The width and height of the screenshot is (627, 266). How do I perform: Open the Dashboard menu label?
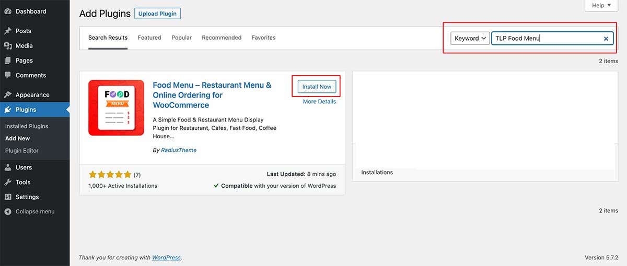(x=31, y=11)
